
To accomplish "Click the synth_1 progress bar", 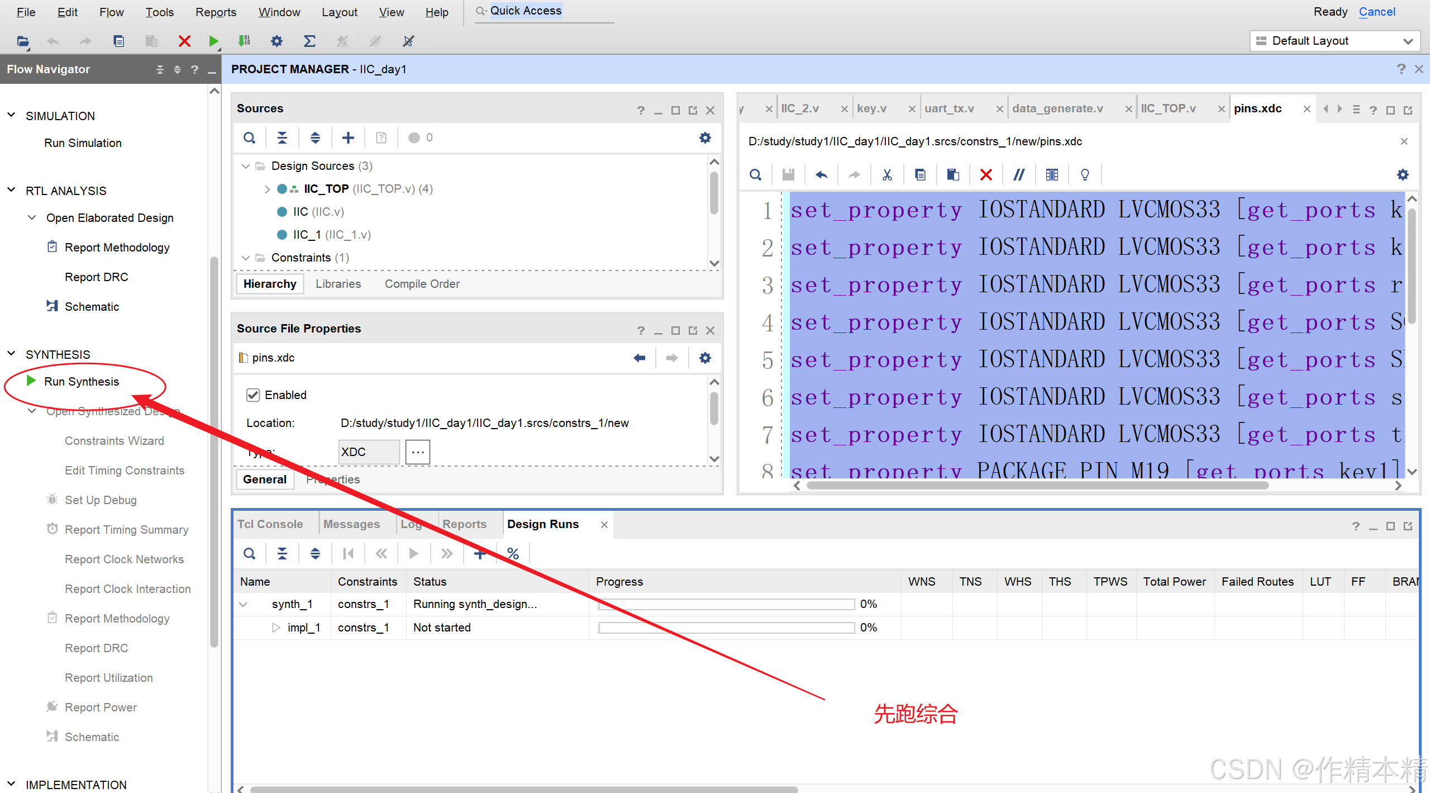I will [726, 605].
